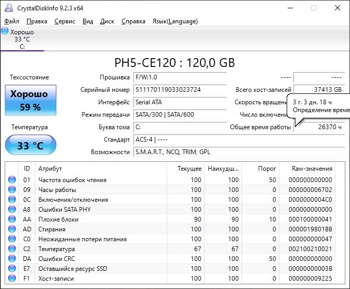Image resolution: width=350 pixels, height=289 pixels.
Task: Click the ID column header
Action: 27,169
